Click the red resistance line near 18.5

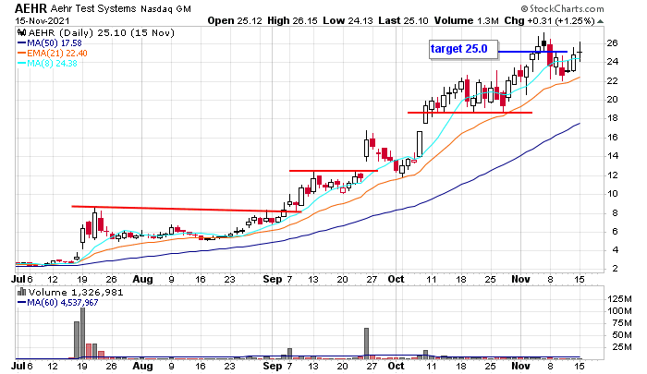point(470,112)
